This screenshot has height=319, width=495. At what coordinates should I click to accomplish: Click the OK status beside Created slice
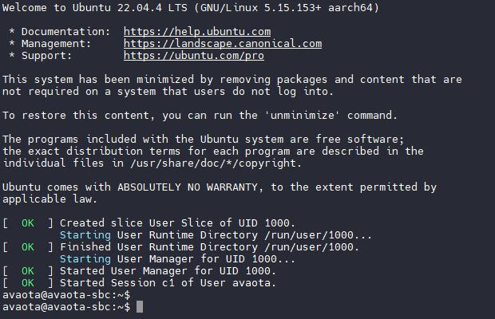tap(28, 223)
